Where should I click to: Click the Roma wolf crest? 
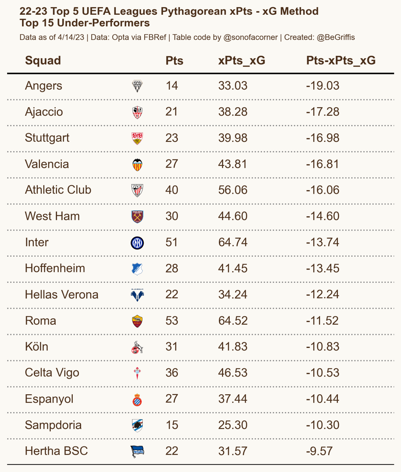[137, 321]
